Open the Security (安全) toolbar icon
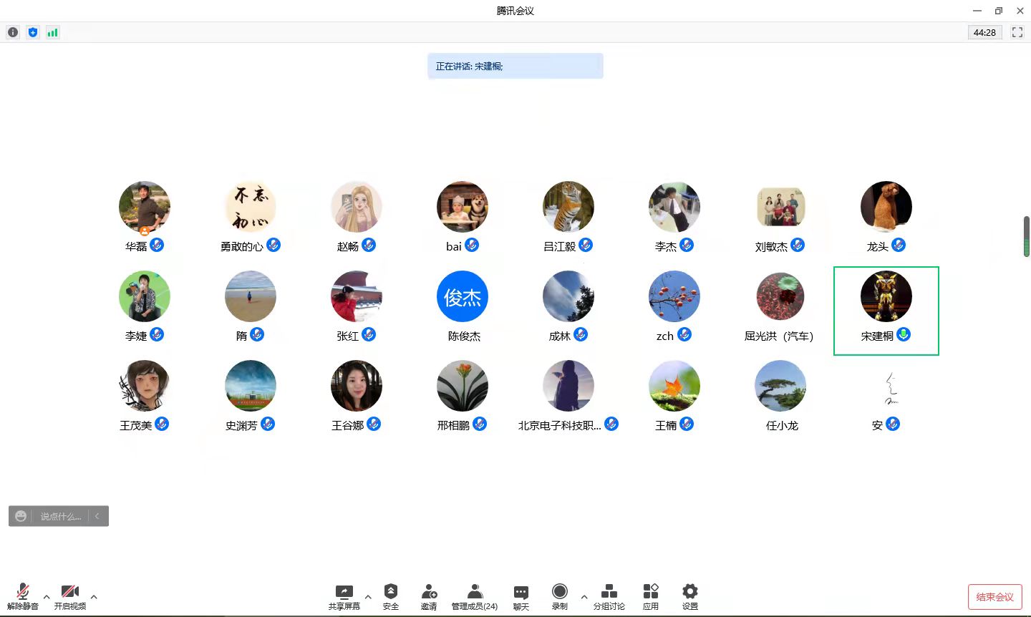 point(391,592)
